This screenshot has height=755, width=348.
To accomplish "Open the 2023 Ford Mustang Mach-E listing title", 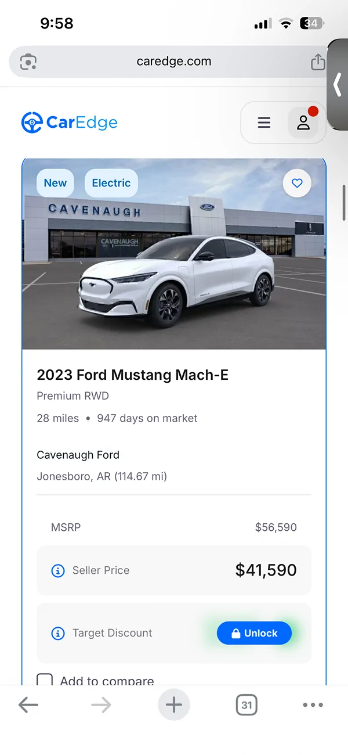I will pos(132,375).
